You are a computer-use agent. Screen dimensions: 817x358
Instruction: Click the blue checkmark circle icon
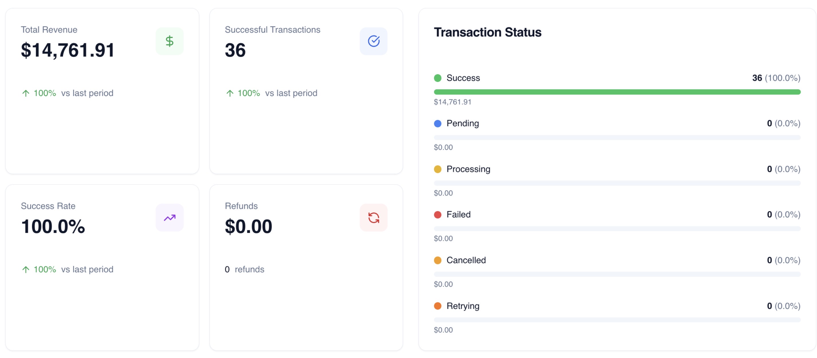pos(373,41)
